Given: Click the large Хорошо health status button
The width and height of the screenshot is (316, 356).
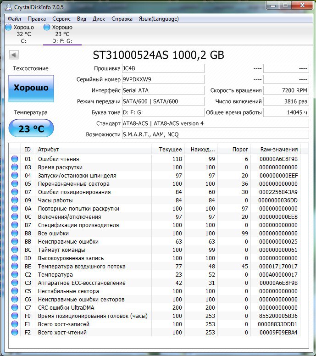Looking at the screenshot, I should [x=31, y=89].
